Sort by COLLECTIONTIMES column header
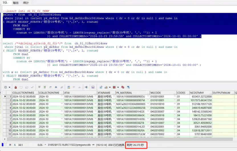The width and height of the screenshot is (237, 151). (25, 93)
